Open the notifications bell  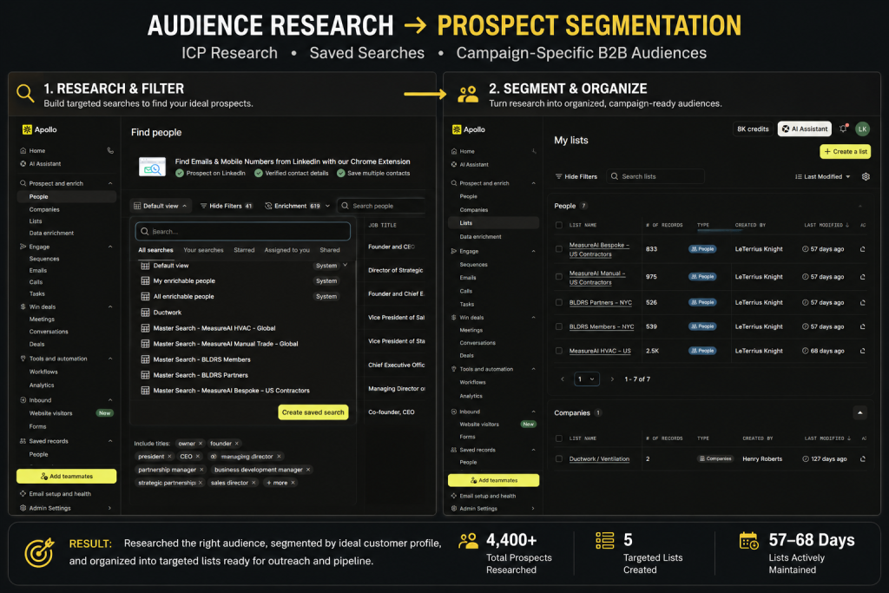pyautogui.click(x=844, y=128)
